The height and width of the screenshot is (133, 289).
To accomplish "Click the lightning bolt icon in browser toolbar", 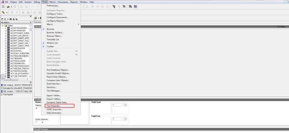I will pyautogui.click(x=14, y=19).
